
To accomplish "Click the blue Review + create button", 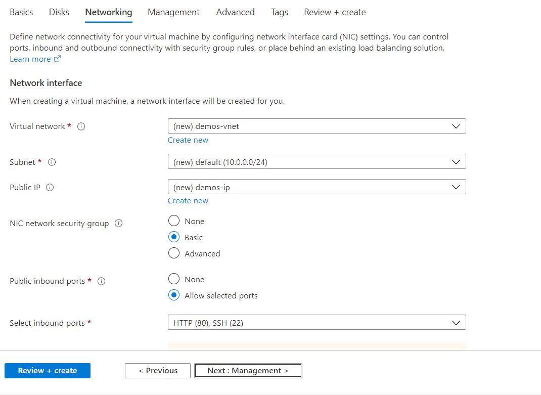I will coord(48,371).
